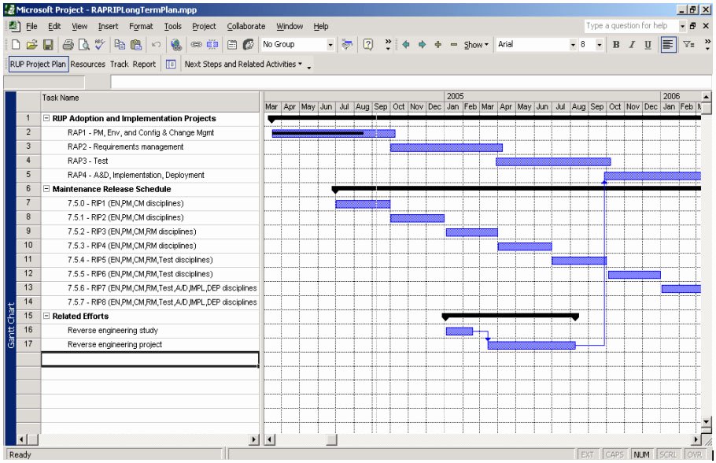Collapse RUP Adoption and Implementation Projects group
716x463 pixels.
tap(46, 118)
